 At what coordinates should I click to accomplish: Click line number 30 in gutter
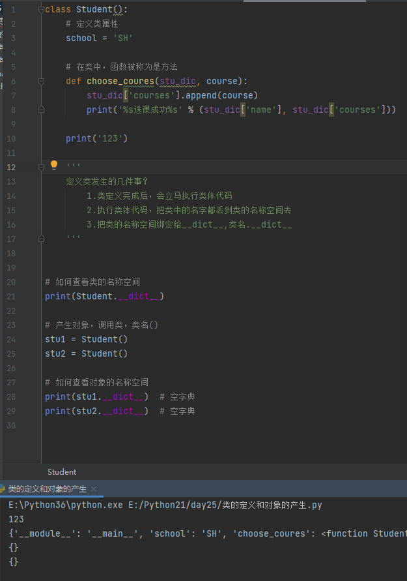coord(11,426)
